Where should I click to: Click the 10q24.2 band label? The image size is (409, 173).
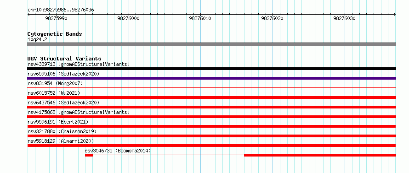pyautogui.click(x=37, y=39)
